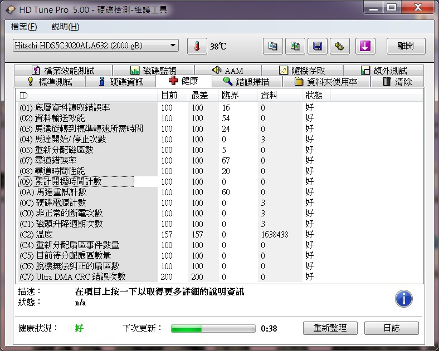439x351 pixels.
Task: Click the copy screenshot toolbar icon
Action: [295, 46]
